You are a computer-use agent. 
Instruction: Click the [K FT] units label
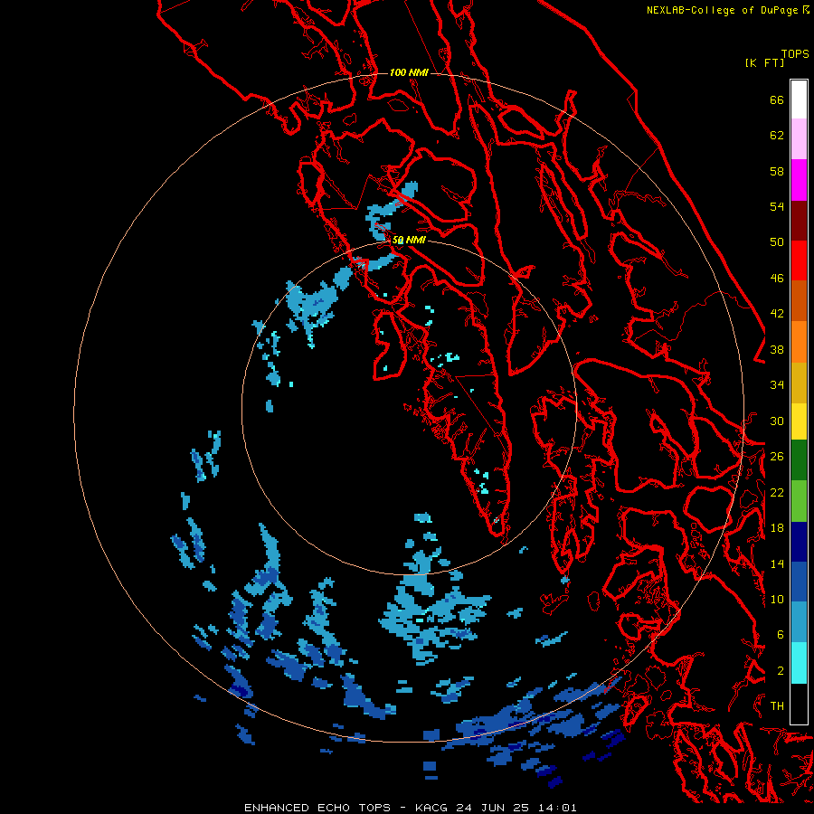764,63
